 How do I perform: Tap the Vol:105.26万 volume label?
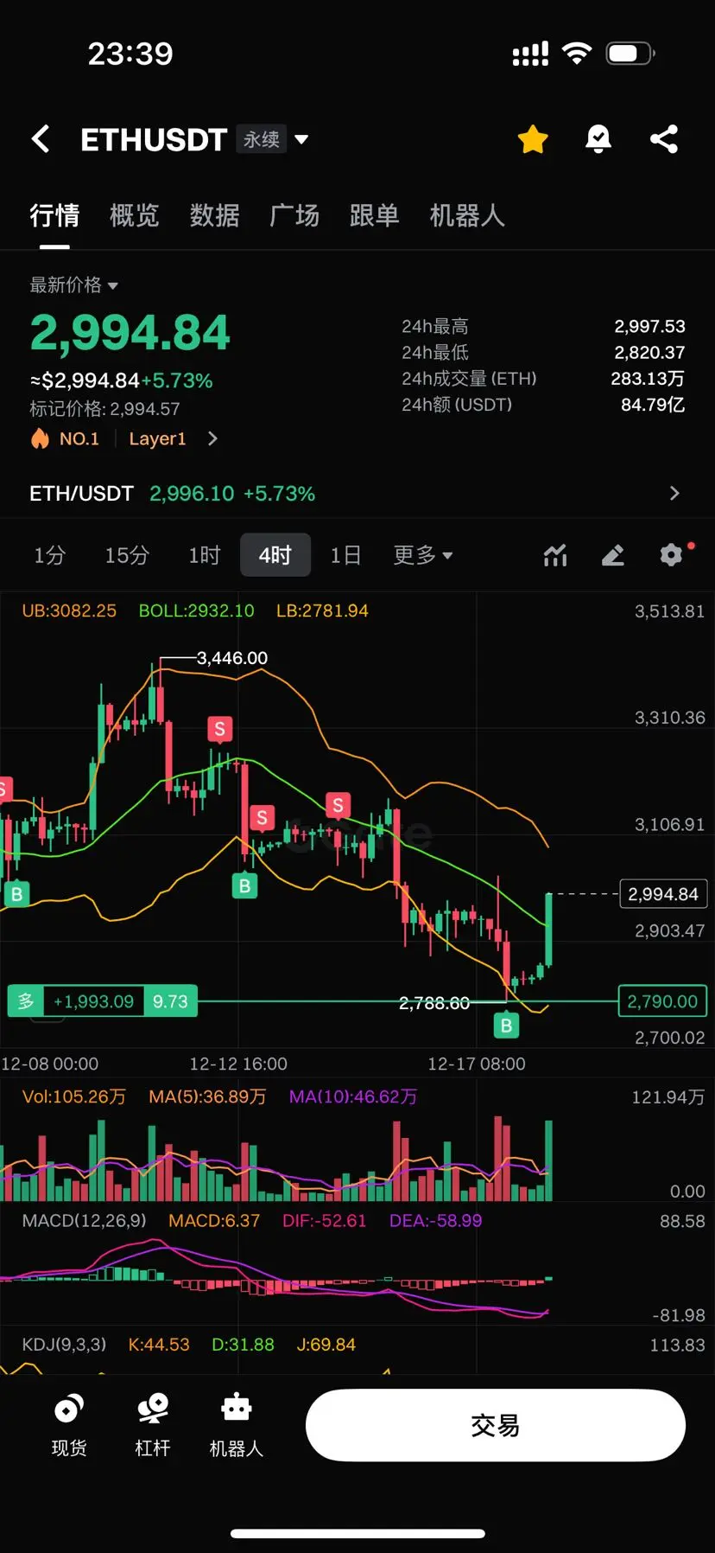click(x=74, y=1096)
